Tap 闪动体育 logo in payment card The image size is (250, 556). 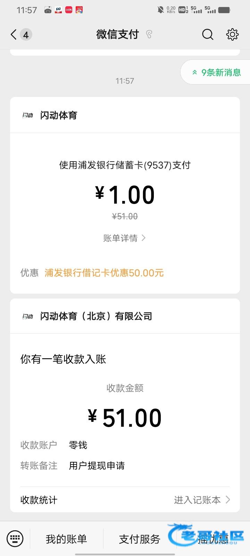pyautogui.click(x=28, y=115)
